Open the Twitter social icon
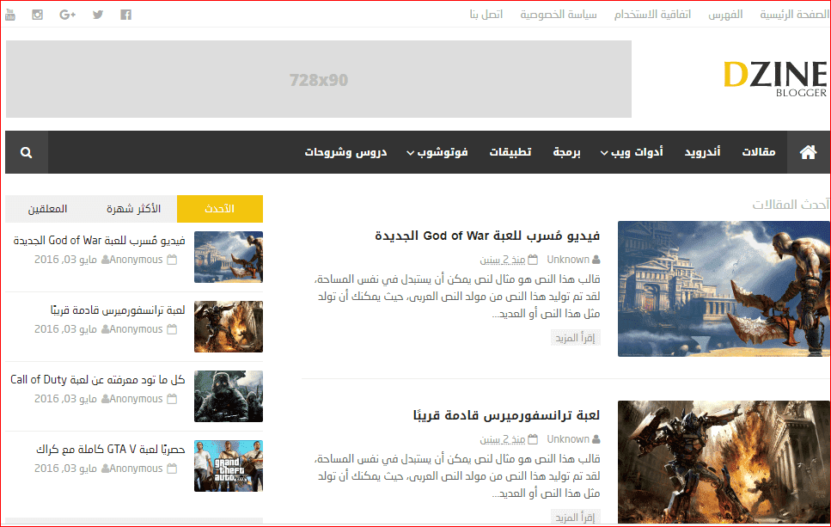The image size is (831, 527). [98, 15]
